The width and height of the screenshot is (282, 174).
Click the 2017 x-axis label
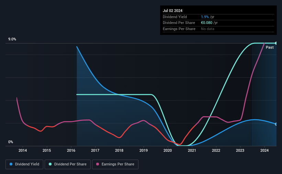[95, 150]
